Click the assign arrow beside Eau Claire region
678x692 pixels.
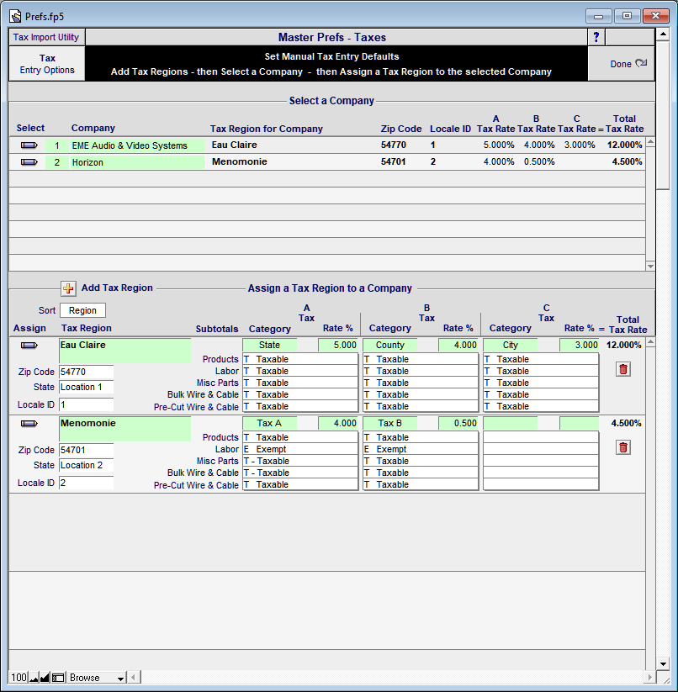pos(29,345)
